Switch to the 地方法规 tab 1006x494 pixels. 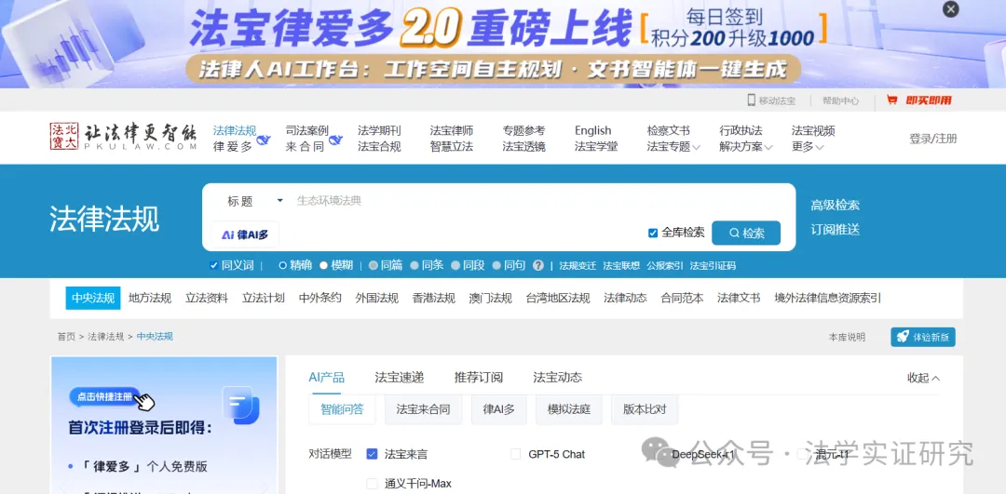150,298
